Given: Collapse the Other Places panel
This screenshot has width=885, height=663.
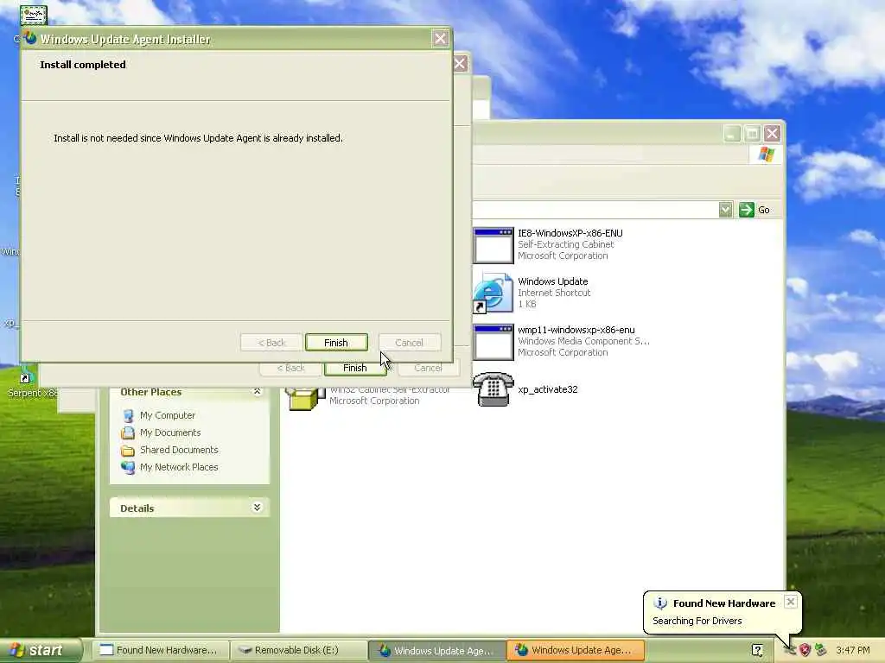Looking at the screenshot, I should pyautogui.click(x=257, y=391).
